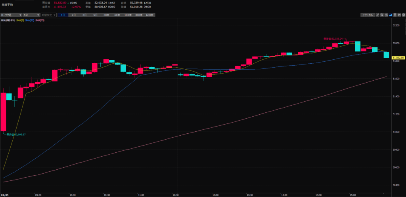Image resolution: width=406 pixels, height=197 pixels.
Task: Toggle the blue area chart icon
Action: pyautogui.click(x=391, y=15)
